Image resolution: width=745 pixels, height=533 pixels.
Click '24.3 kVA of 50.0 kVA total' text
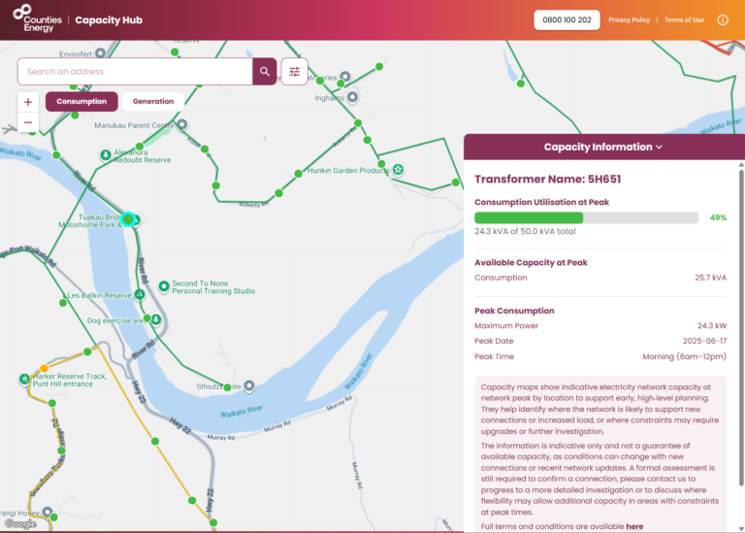coord(525,232)
